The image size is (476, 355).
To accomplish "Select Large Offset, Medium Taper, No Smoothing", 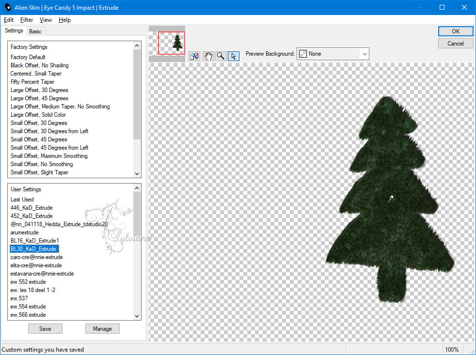I will tap(60, 107).
